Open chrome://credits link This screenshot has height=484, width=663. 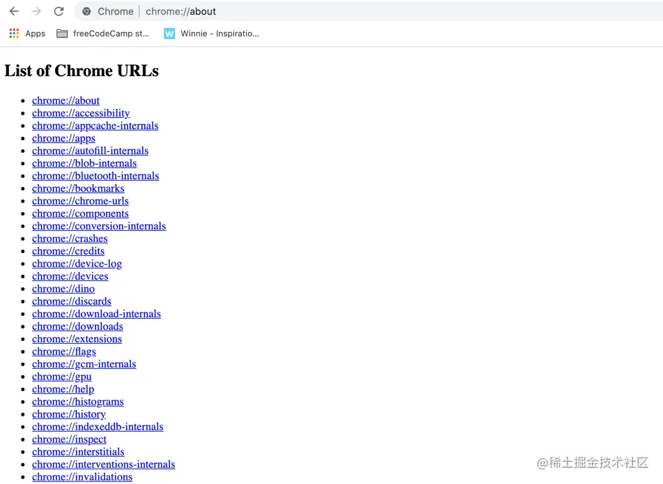68,251
